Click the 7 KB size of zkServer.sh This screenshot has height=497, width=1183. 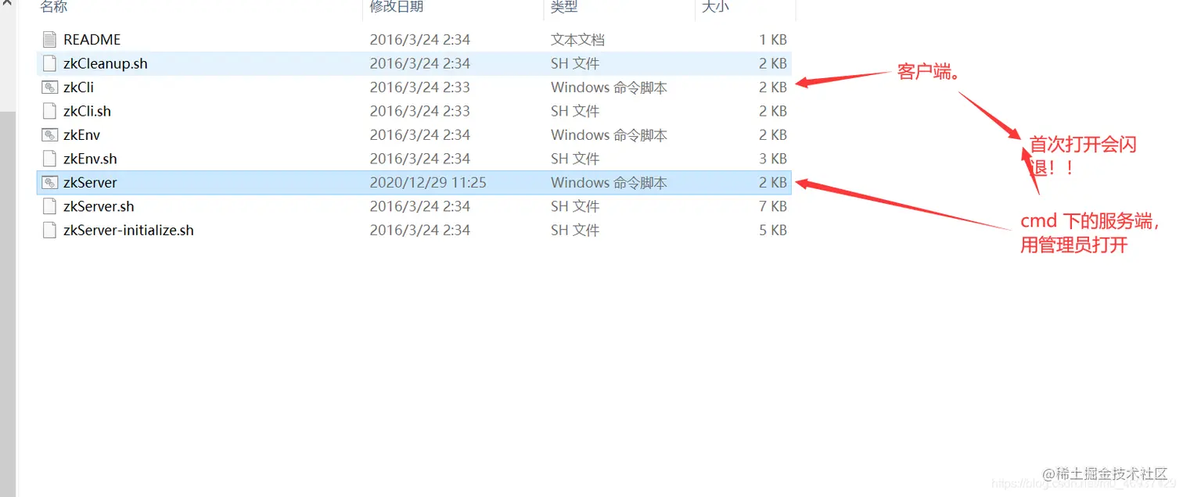[773, 206]
